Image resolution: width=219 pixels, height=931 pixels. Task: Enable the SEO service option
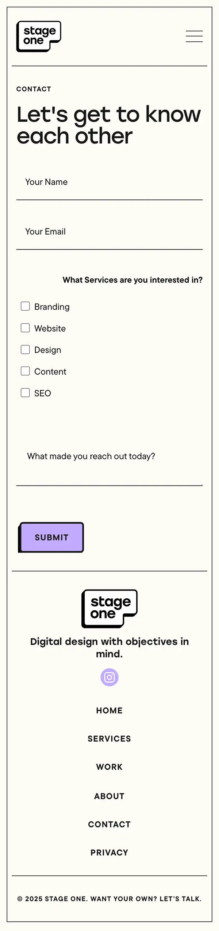click(x=25, y=392)
